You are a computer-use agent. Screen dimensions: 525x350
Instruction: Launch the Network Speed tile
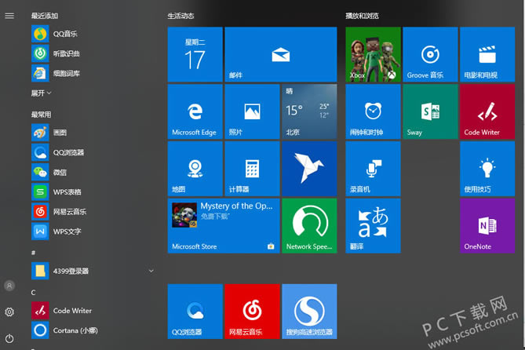tap(309, 226)
